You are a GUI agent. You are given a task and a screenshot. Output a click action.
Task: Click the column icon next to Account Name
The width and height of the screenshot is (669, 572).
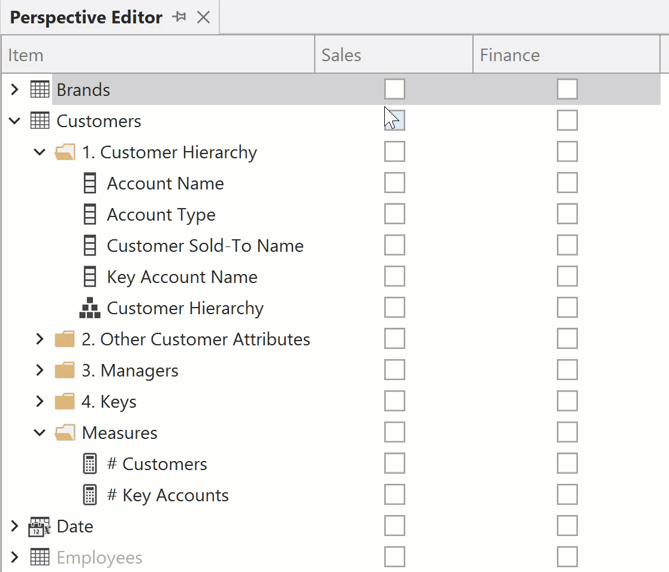(x=91, y=183)
